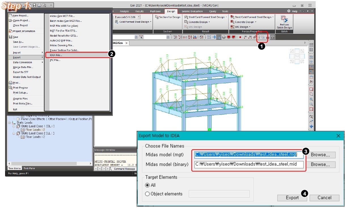This screenshot has height=208, width=346.
Task: Collapse the Static Load Case 2 tree node
Action: pos(13,133)
